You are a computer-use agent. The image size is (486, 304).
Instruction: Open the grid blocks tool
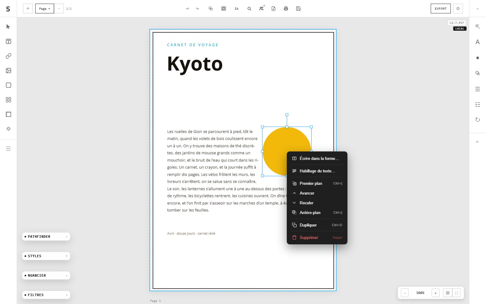[x=9, y=100]
